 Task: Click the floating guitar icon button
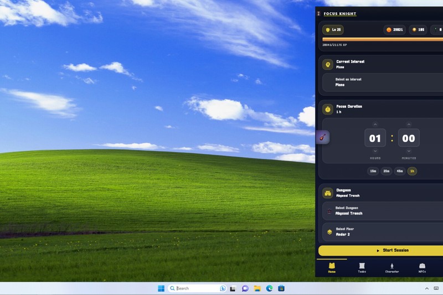point(322,137)
